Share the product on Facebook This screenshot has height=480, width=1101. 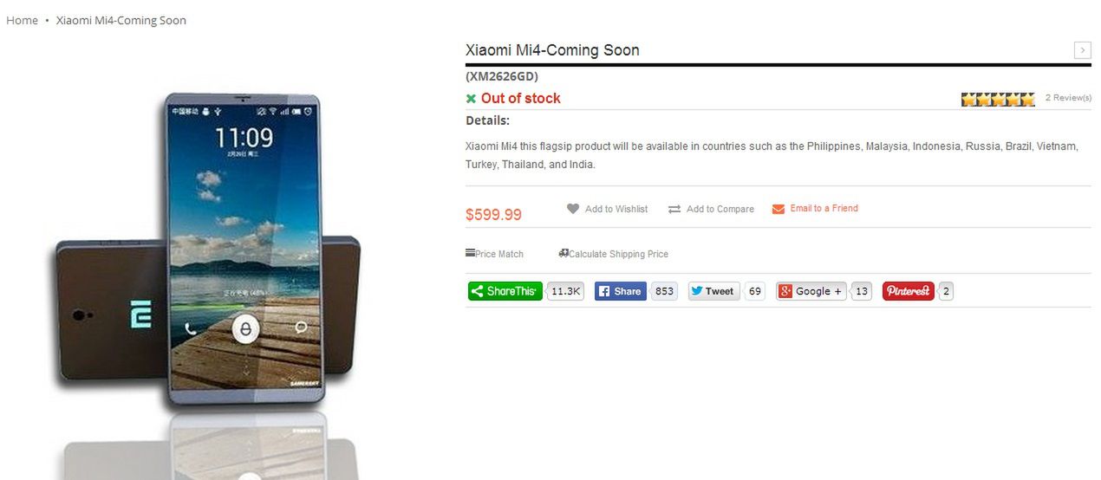point(621,291)
